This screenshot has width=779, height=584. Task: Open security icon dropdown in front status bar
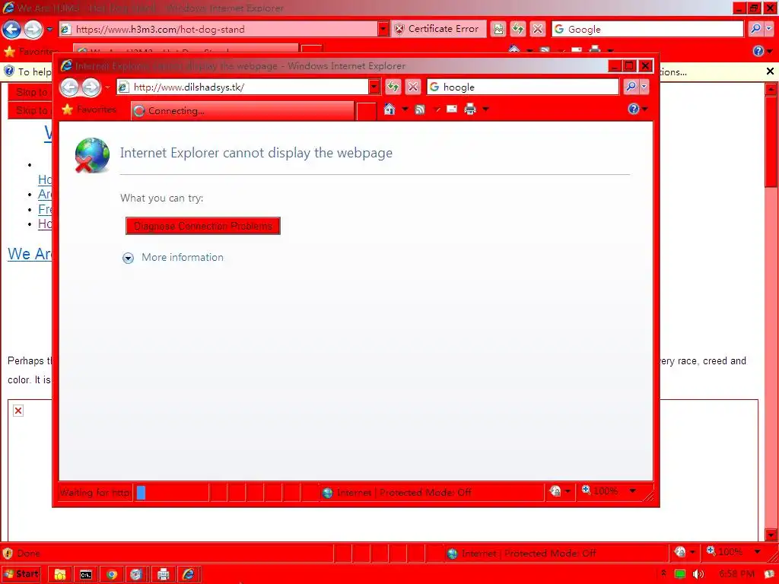tap(568, 491)
